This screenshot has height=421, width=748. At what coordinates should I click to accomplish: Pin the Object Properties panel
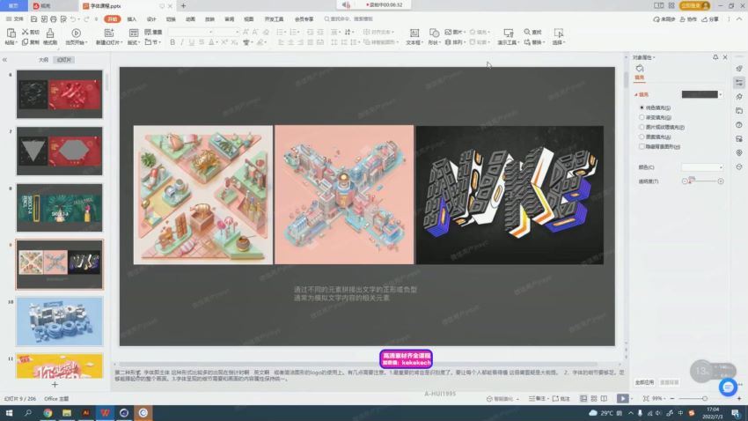(x=715, y=57)
